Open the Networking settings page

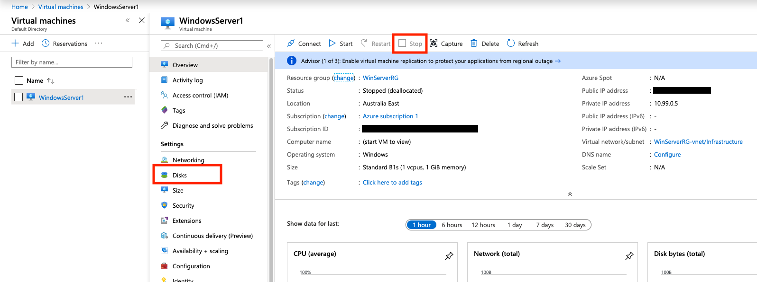click(x=188, y=160)
